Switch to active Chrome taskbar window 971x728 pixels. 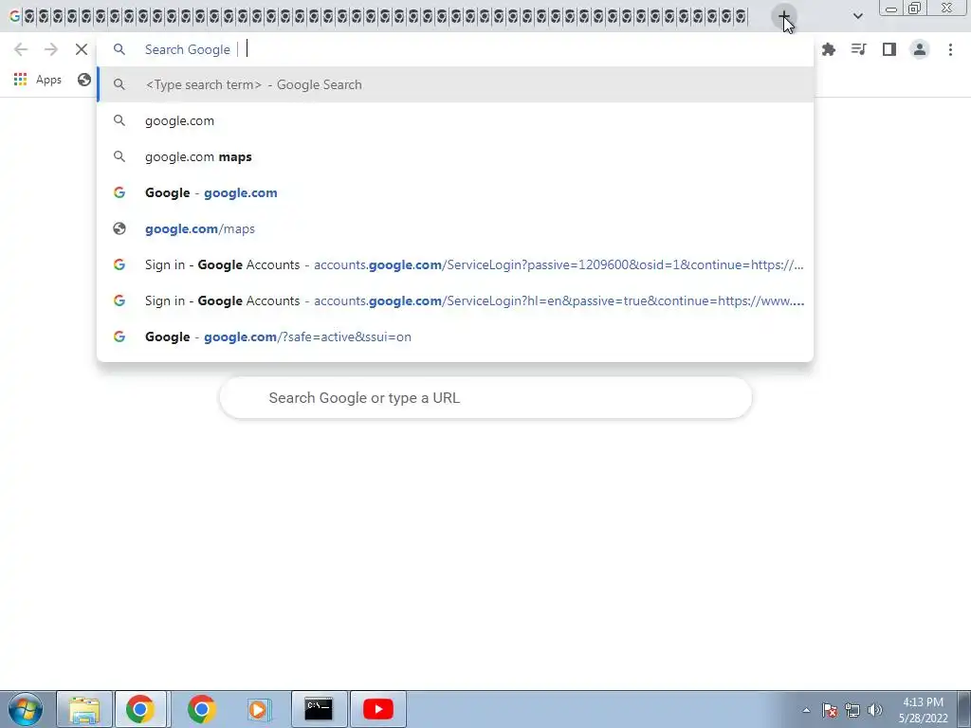point(140,709)
